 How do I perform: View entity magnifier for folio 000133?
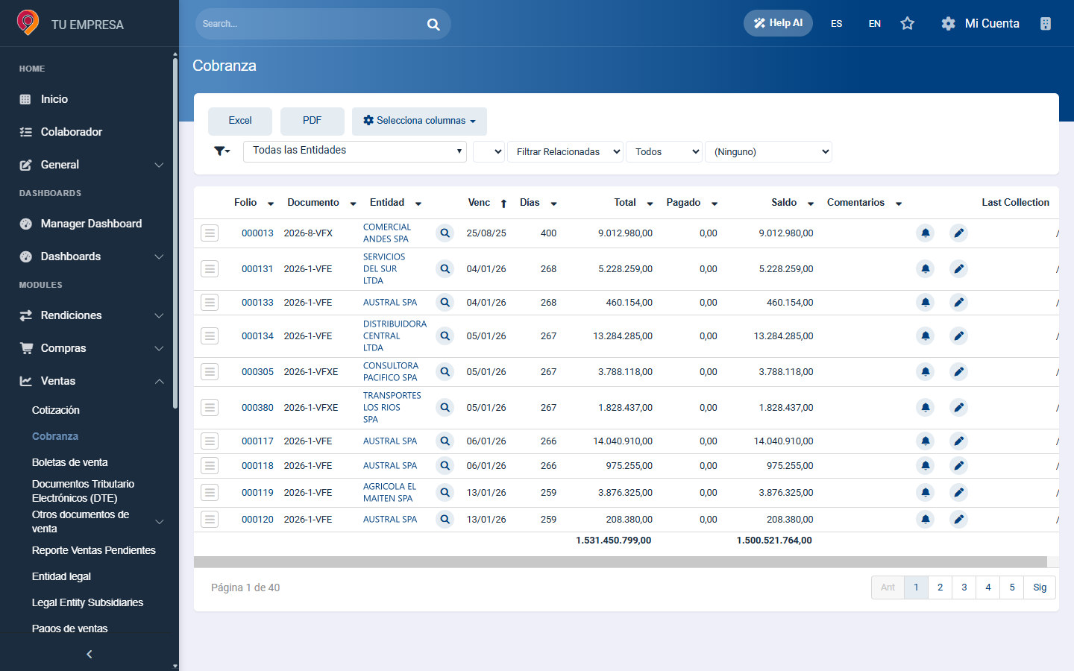(x=445, y=303)
